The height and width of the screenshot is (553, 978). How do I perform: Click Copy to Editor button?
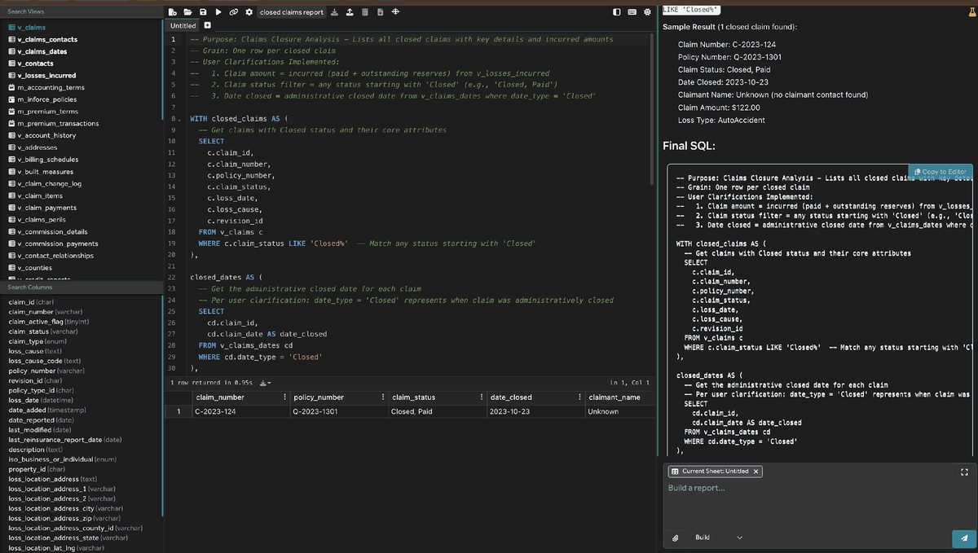pos(940,172)
